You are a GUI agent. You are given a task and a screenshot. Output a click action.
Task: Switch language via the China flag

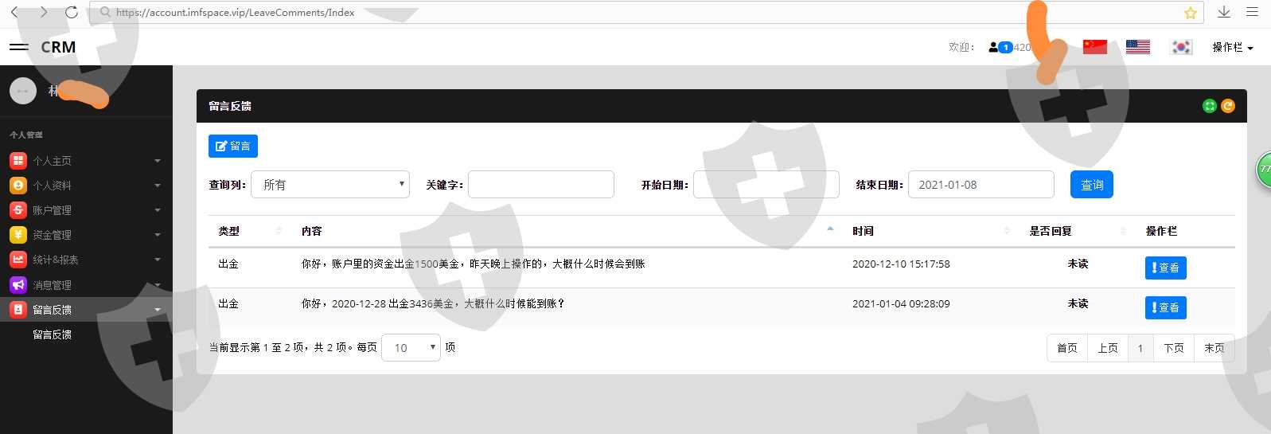click(x=1095, y=47)
